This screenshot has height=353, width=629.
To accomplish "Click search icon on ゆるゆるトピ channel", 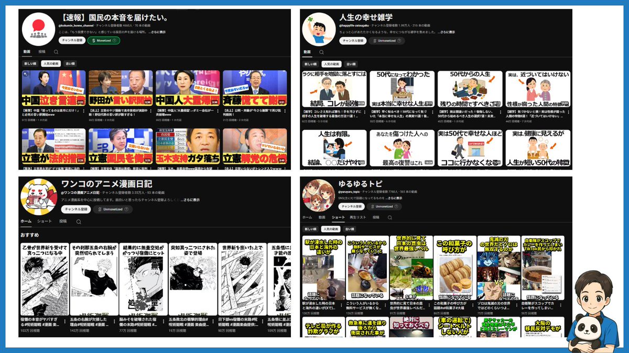I will click(388, 217).
